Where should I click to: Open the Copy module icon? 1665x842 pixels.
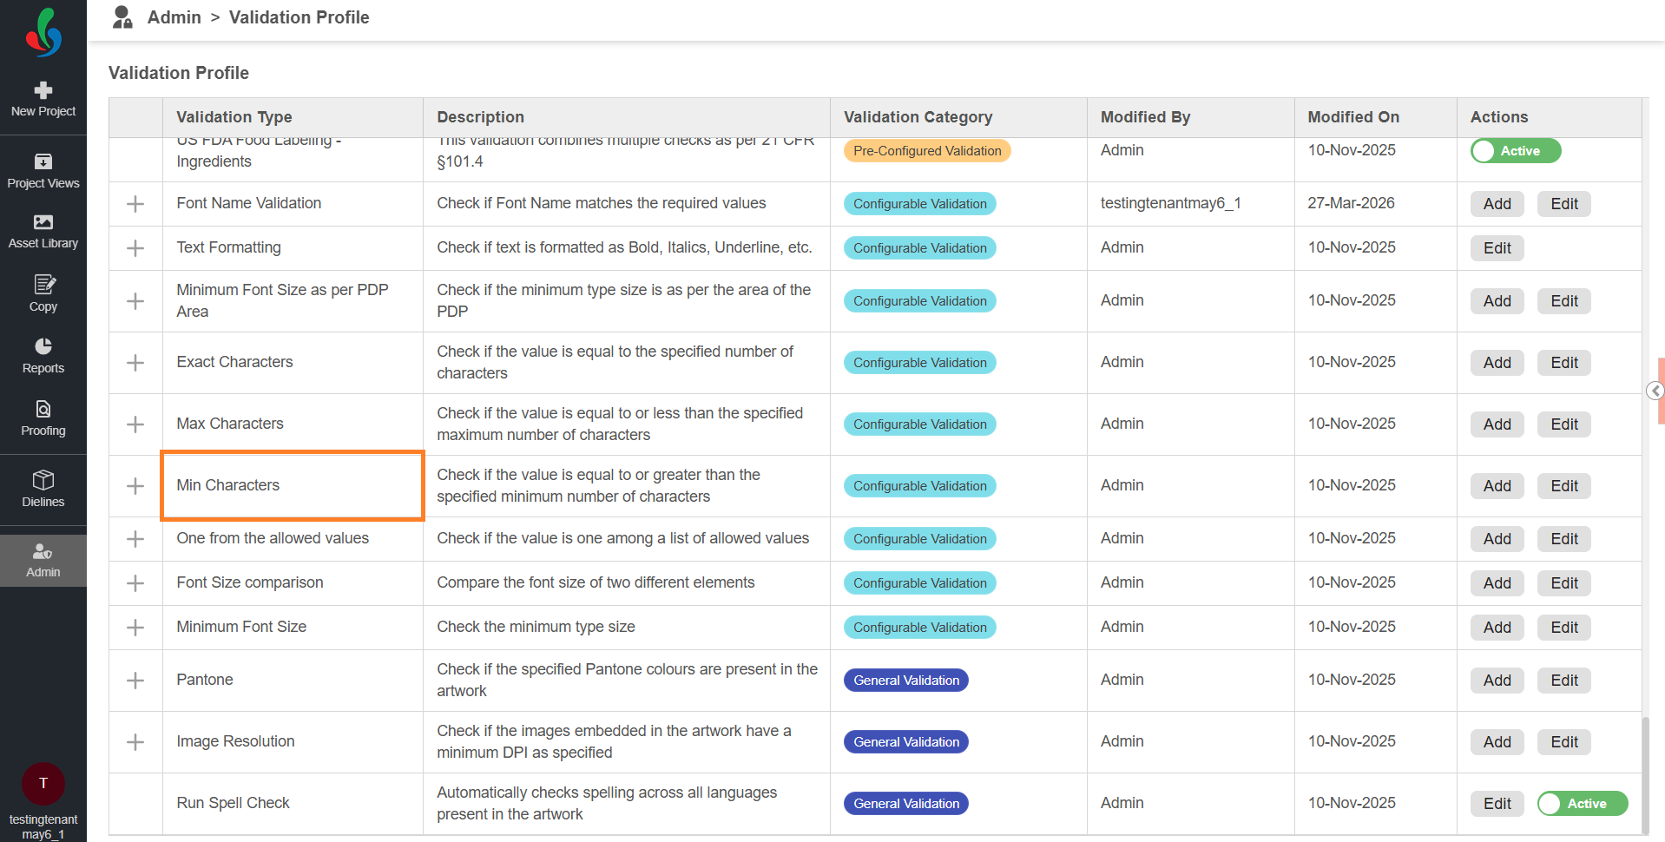pos(43,293)
